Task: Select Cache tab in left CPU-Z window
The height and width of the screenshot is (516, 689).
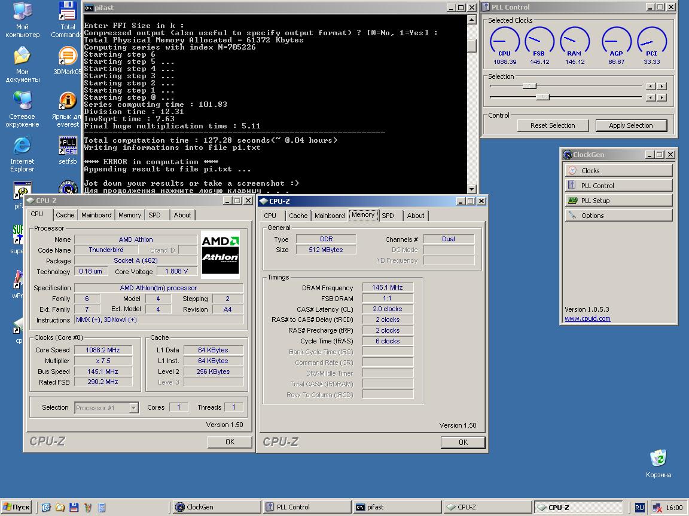Action: point(65,215)
